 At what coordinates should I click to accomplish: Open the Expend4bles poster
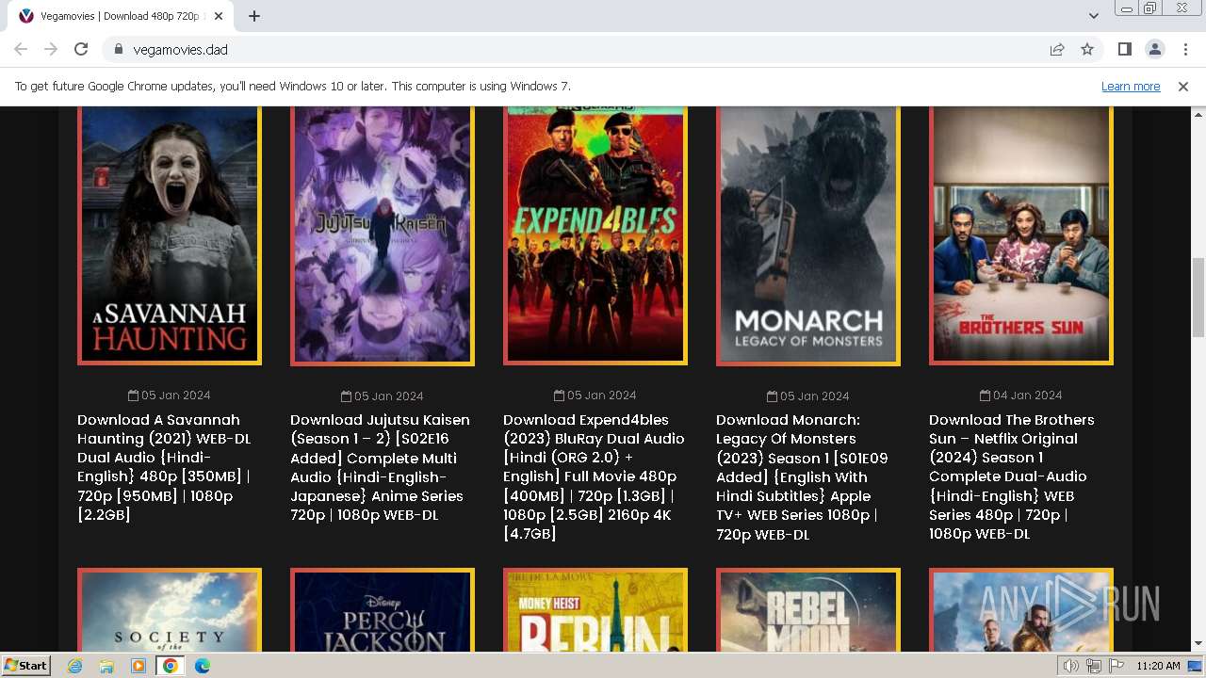pos(595,235)
